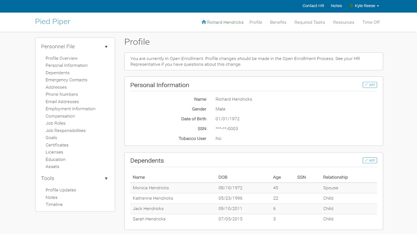The height and width of the screenshot is (234, 417).
Task: Open Job Responsibilities in the sidebar
Action: [x=66, y=131]
